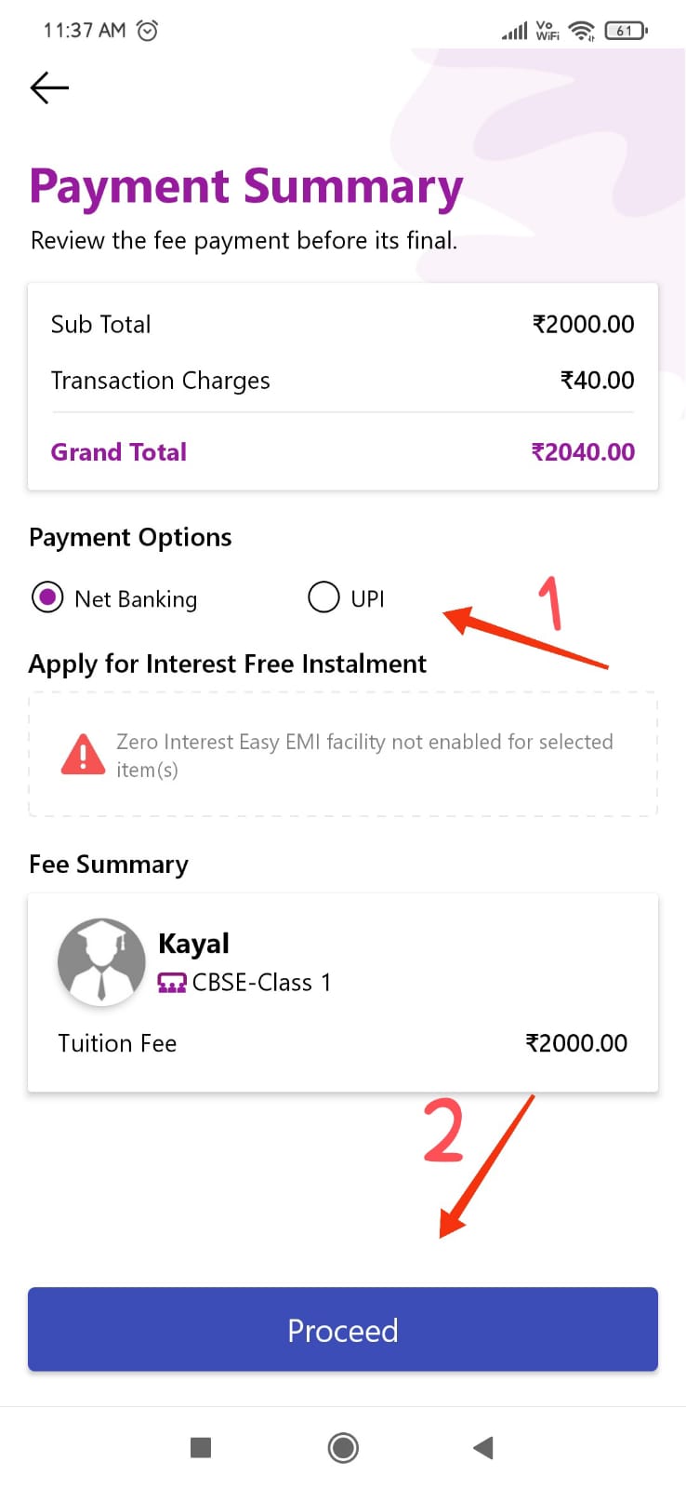Tap the purple class icon beside CBSE-Class 1
This screenshot has height=1489, width=686.
coord(172,983)
